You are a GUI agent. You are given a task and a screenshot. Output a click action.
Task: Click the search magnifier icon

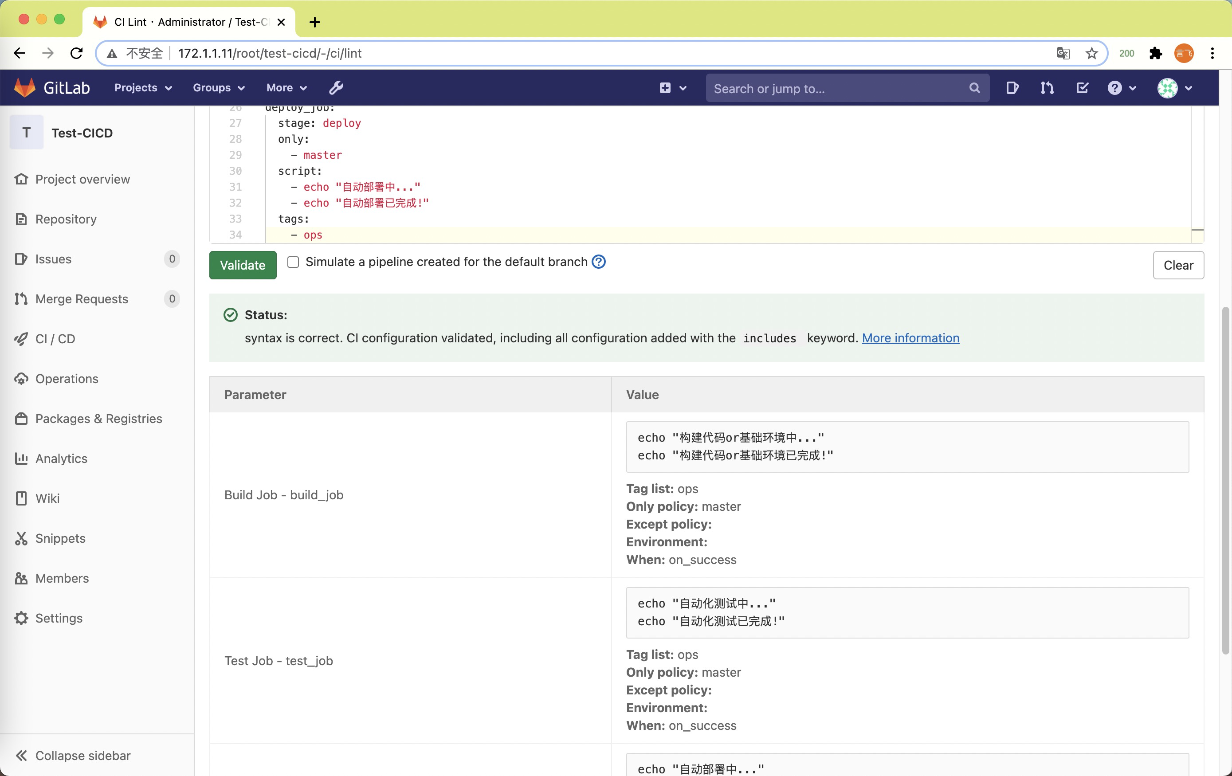(974, 88)
